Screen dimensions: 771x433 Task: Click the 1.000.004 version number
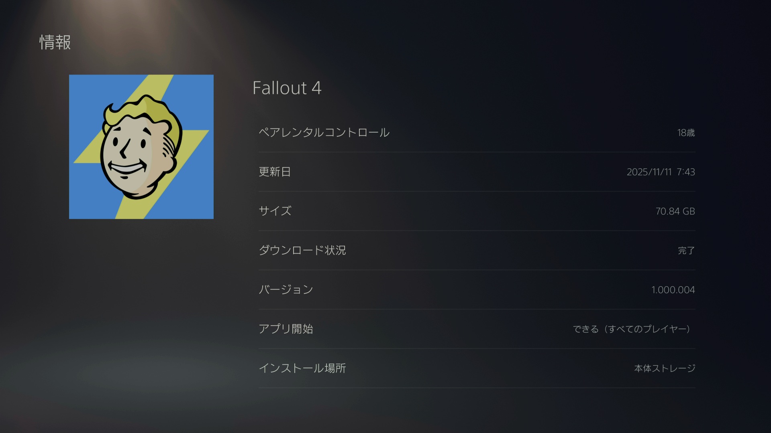coord(673,290)
